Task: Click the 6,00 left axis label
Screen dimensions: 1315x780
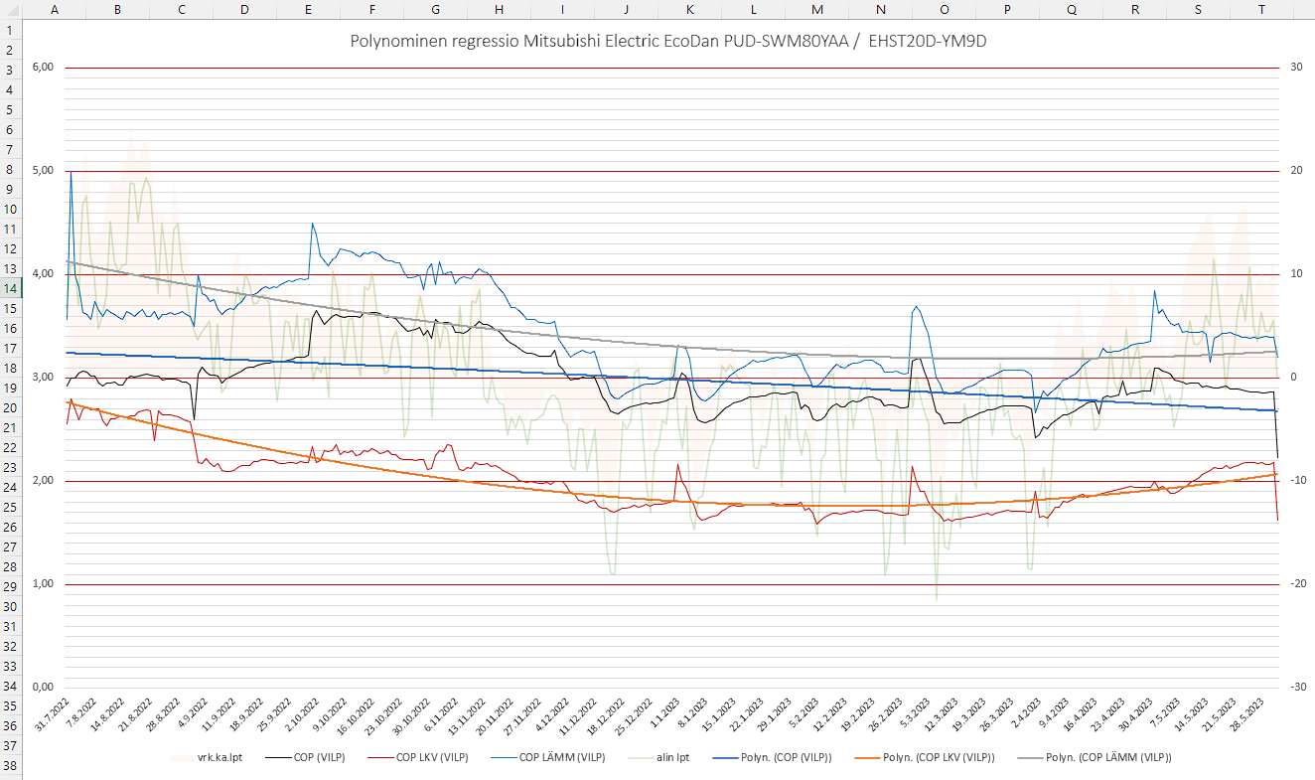Action: pyautogui.click(x=43, y=68)
